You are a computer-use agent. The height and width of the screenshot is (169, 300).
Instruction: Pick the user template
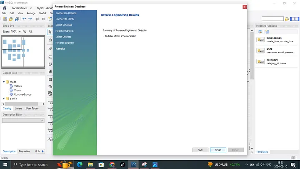tap(277, 50)
